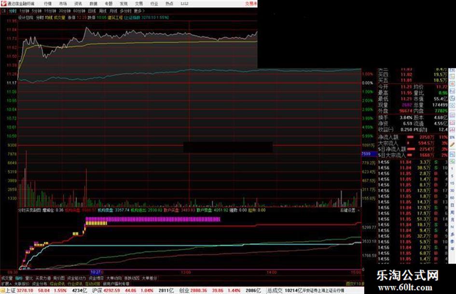Select the 量比 indicator tab

29,278
